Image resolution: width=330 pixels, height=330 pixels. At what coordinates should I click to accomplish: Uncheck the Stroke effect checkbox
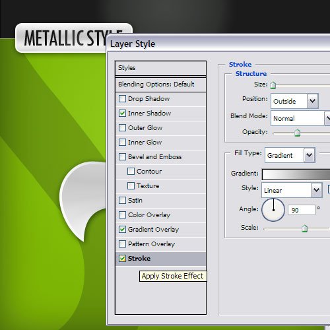click(x=122, y=259)
